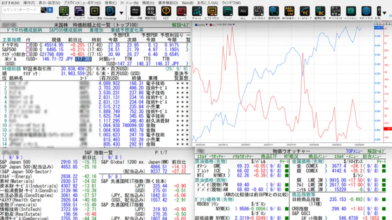Image resolution: width=392 pixels, height=220 pixels.
Task: Click into the コマンド/キーワード search field
Action: (21, 10)
